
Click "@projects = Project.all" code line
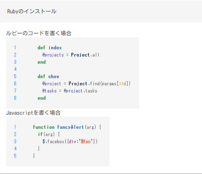(x=71, y=55)
